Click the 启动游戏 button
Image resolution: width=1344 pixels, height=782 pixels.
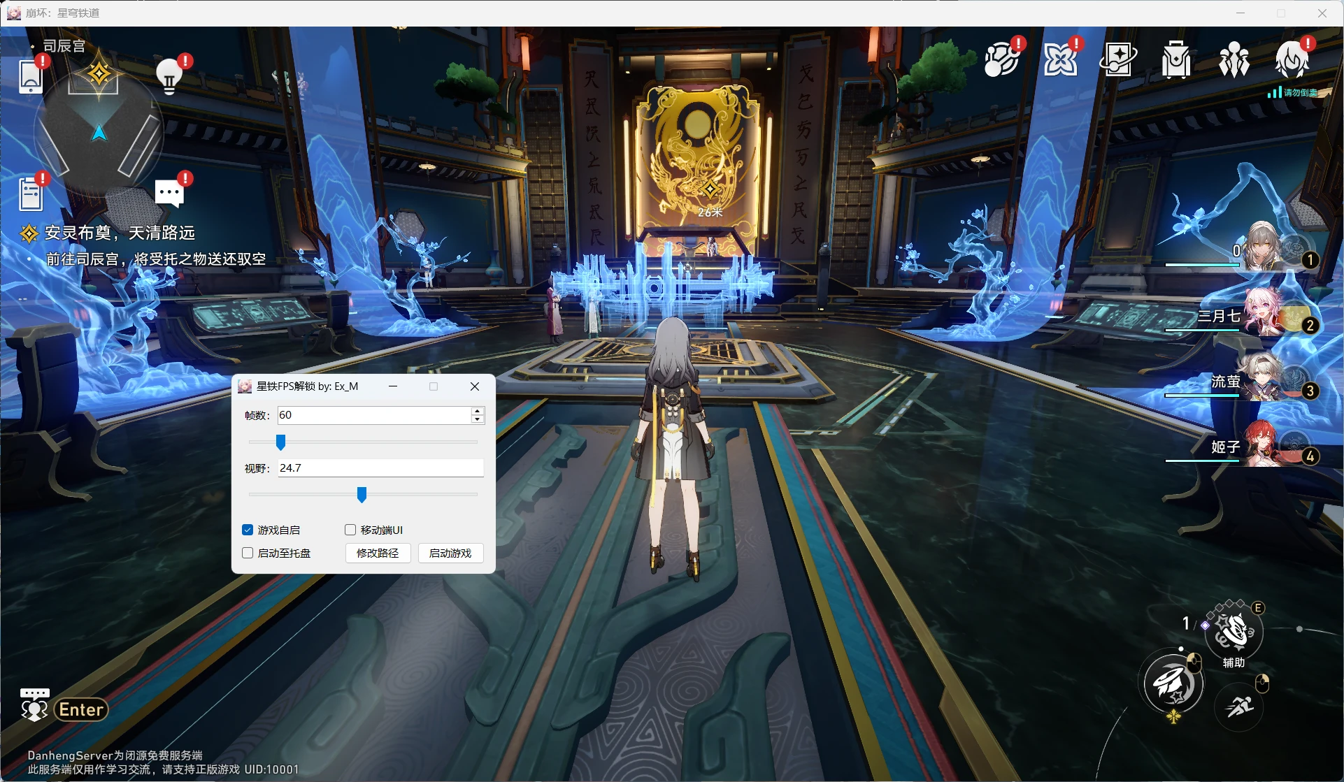coord(450,553)
